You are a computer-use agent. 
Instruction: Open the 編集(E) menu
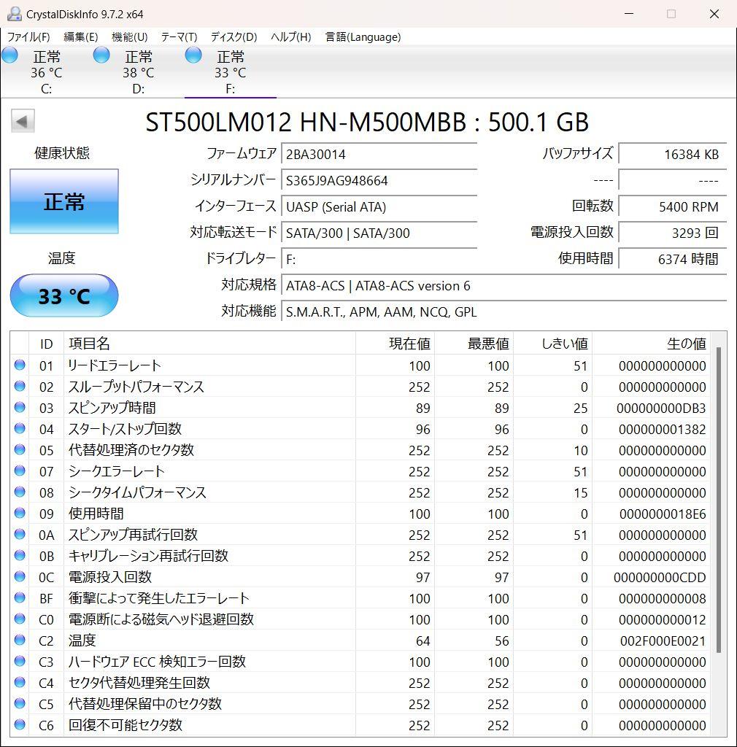point(81,36)
